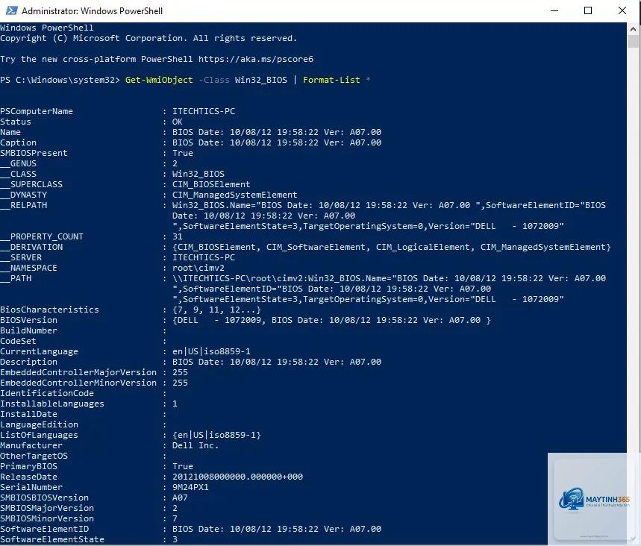Click the PS C:\Windows\system32> prompt
The image size is (641, 546).
(60, 80)
